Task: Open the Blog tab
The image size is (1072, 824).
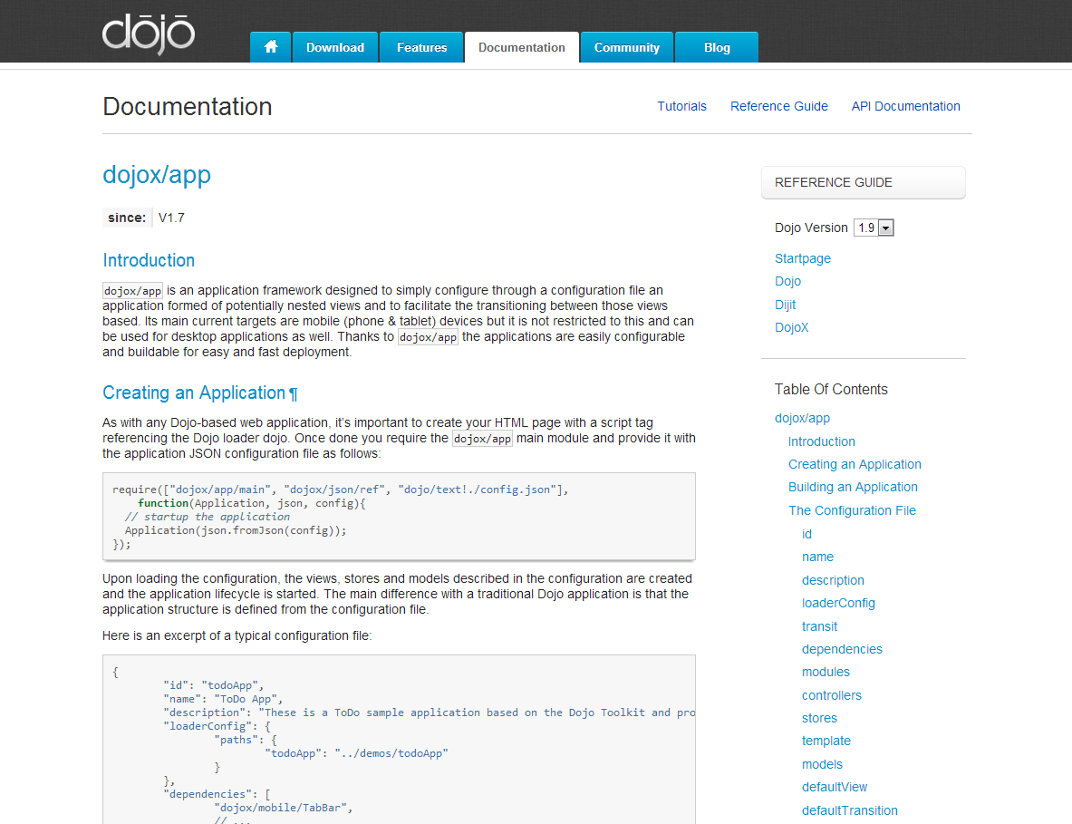Action: 717,47
